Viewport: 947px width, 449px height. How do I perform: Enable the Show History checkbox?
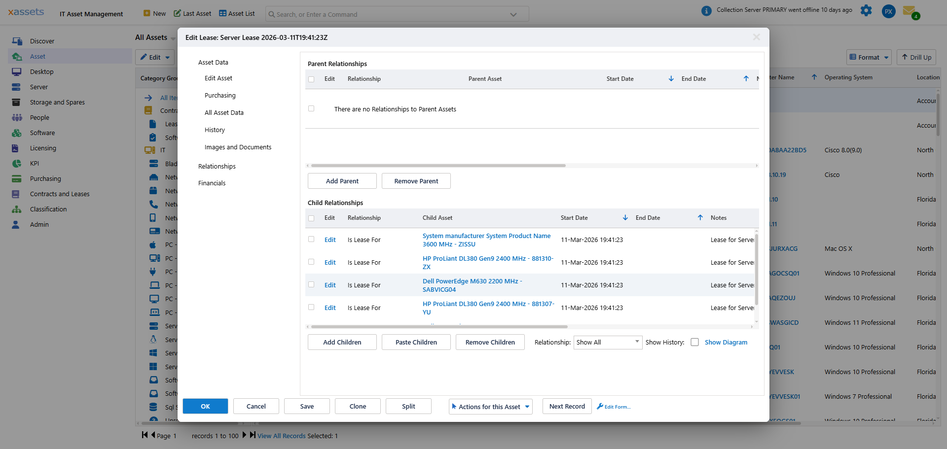click(x=695, y=342)
